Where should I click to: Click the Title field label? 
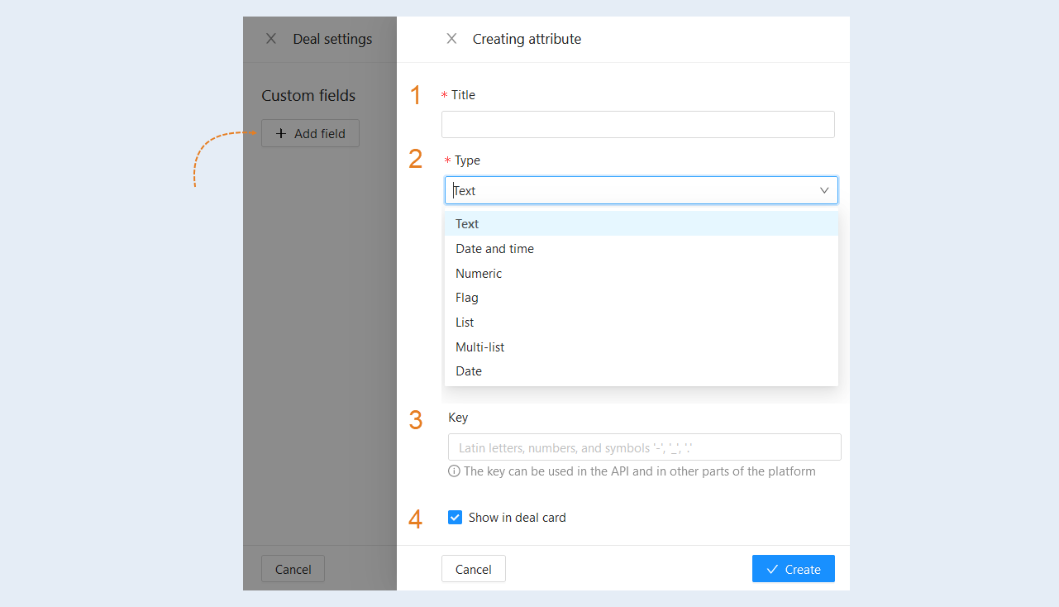click(463, 95)
